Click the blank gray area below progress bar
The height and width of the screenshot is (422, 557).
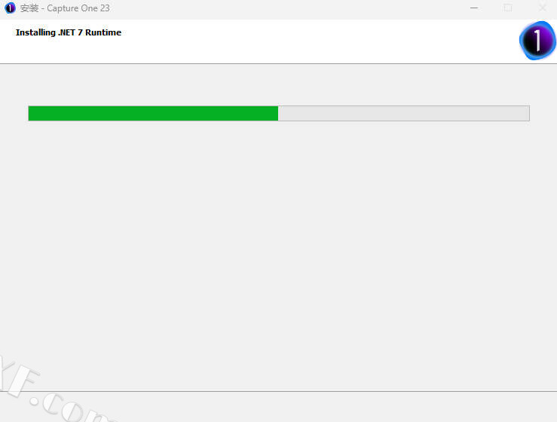coord(279,249)
